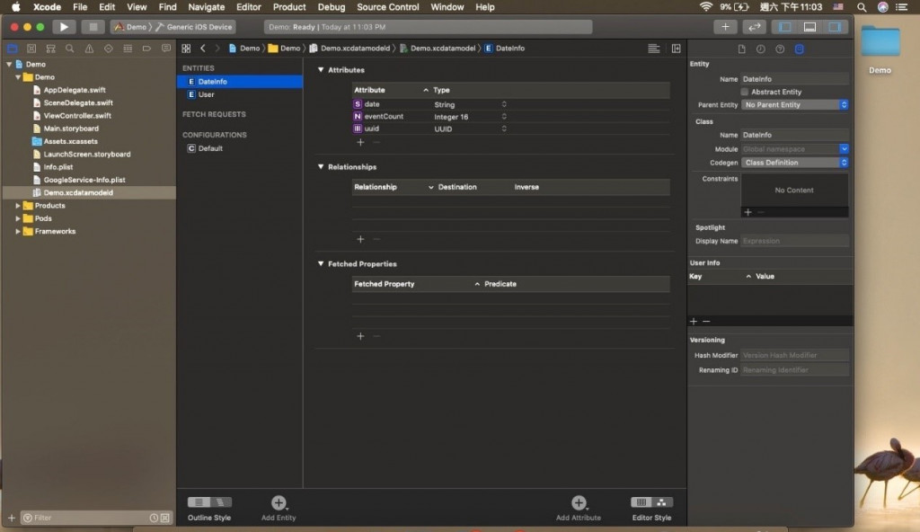Viewport: 920px width, 532px height.
Task: Expand the Pods folder
Action: (18, 218)
